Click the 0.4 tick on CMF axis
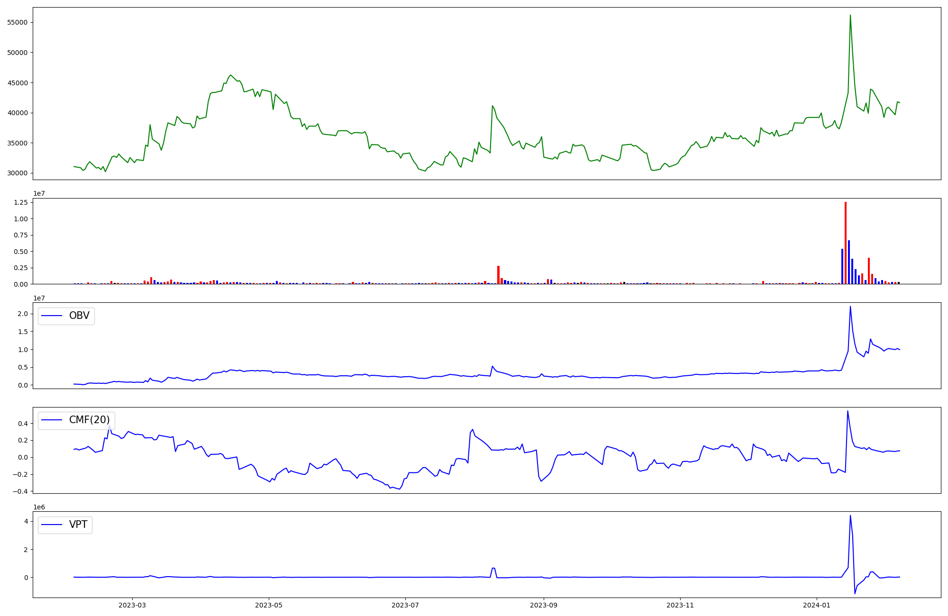This screenshot has height=616, width=948. pos(23,424)
